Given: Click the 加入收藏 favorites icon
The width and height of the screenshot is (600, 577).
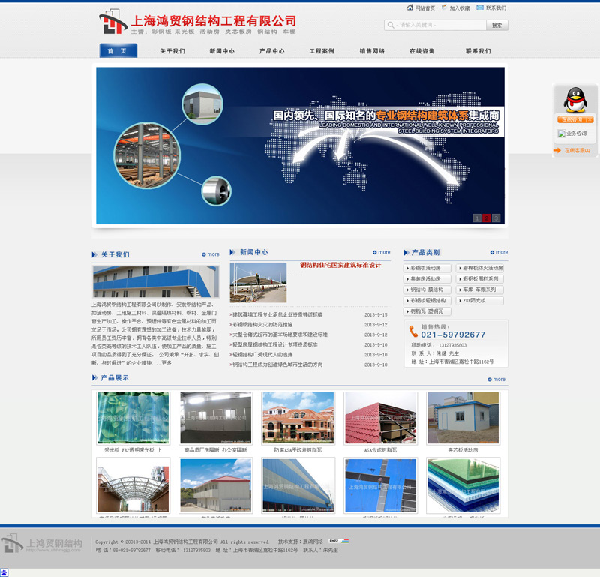Looking at the screenshot, I should point(444,8).
